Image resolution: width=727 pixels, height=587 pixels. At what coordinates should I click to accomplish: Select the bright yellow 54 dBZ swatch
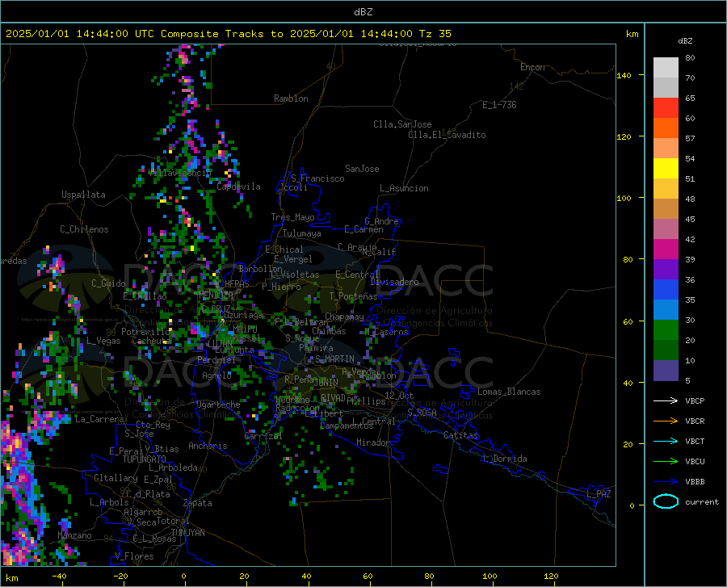[666, 169]
